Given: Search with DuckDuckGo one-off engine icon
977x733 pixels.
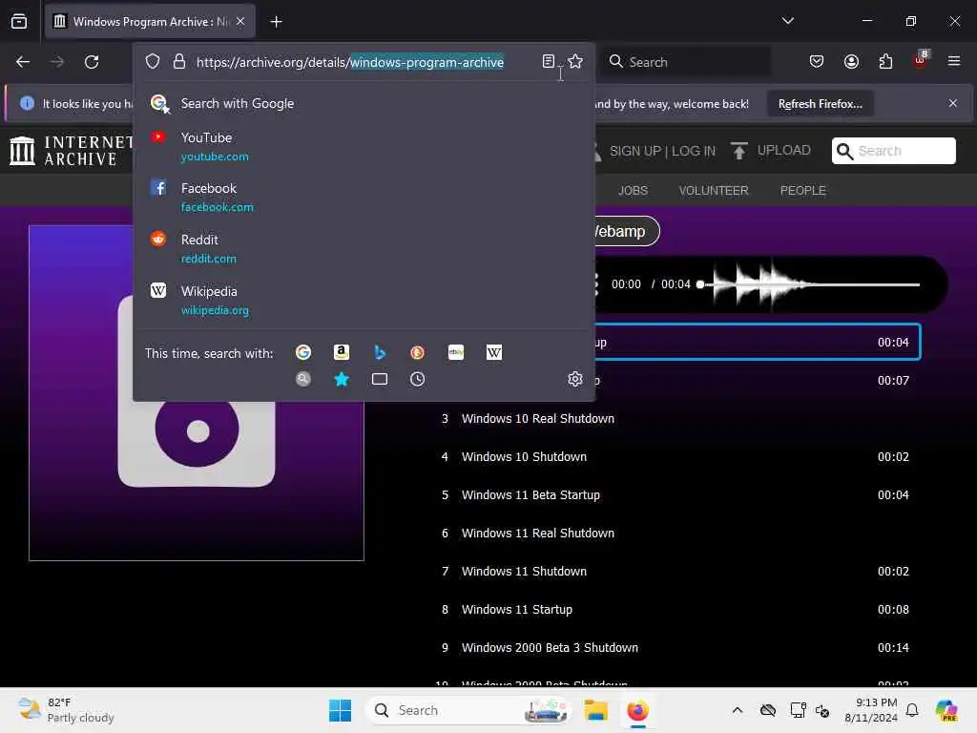Looking at the screenshot, I should tap(418, 353).
